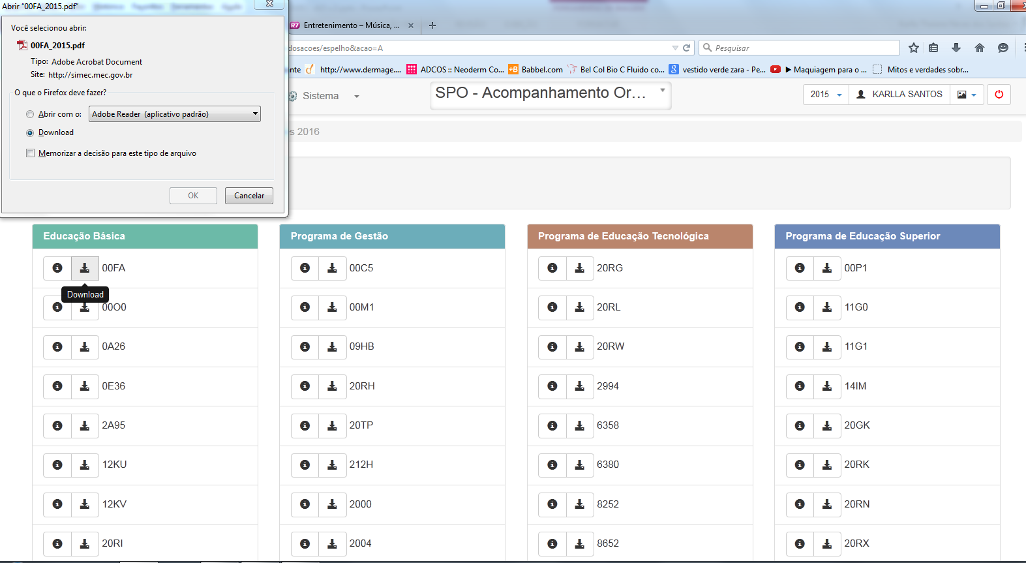Click the KARLLA SANTOS user button
The height and width of the screenshot is (563, 1026).
pyautogui.click(x=899, y=95)
